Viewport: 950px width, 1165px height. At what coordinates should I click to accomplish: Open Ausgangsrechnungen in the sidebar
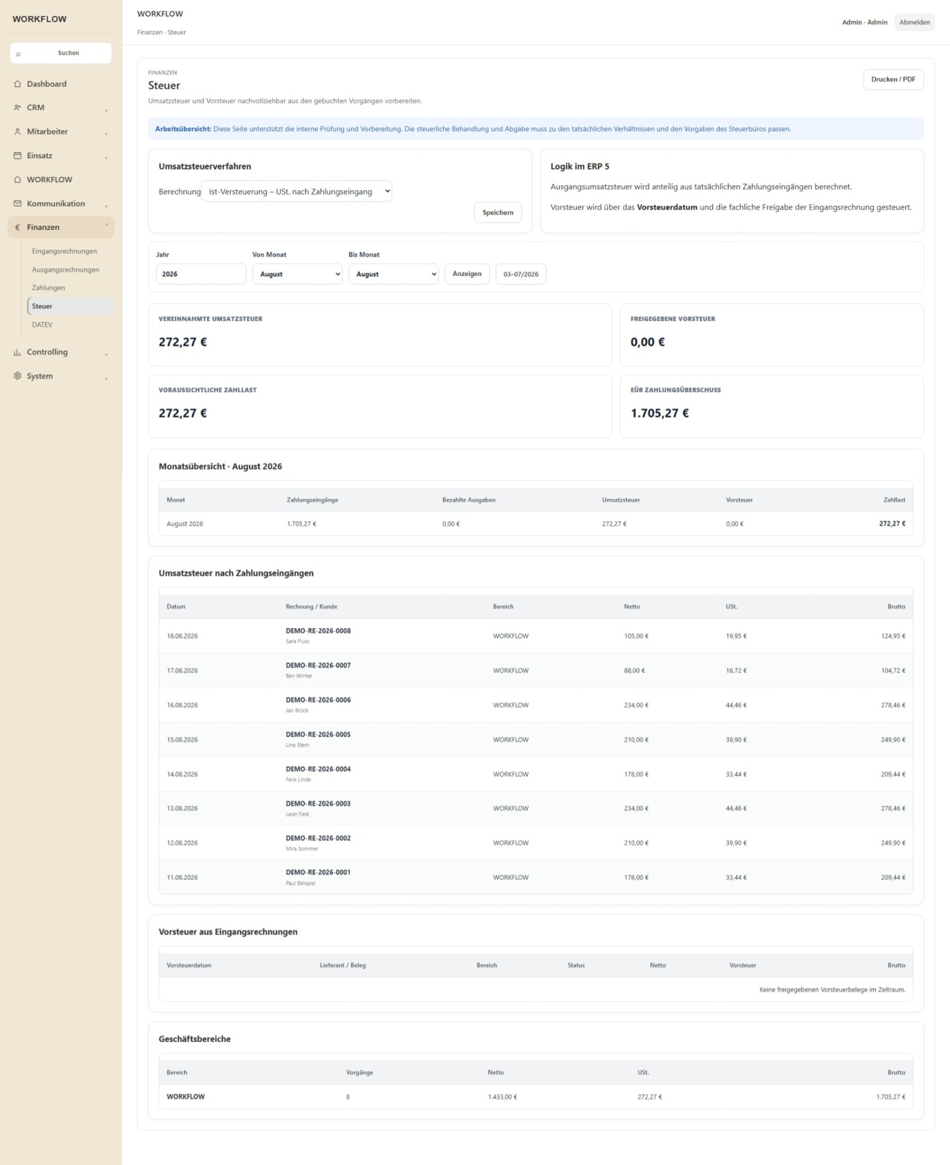[65, 270]
